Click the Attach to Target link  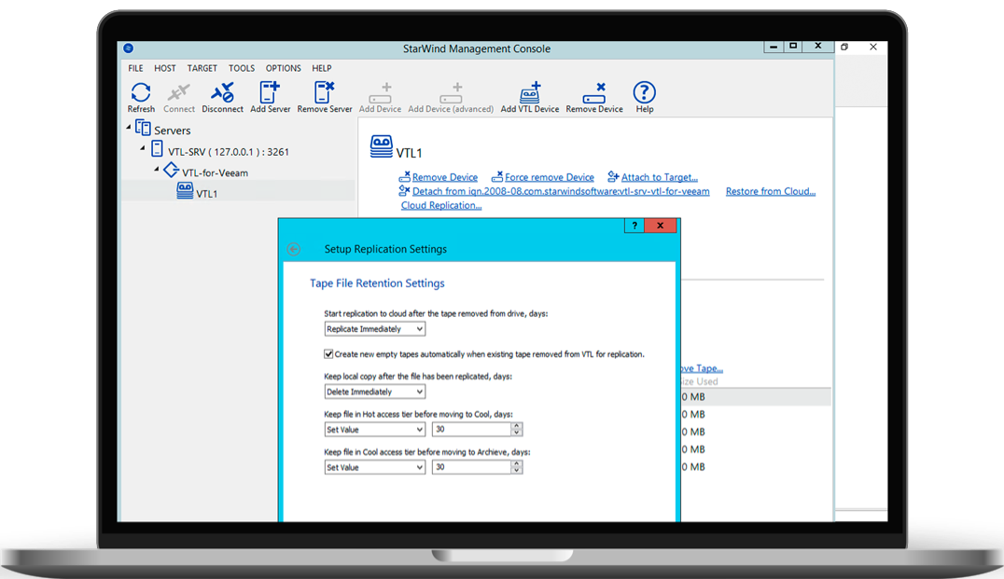point(660,177)
